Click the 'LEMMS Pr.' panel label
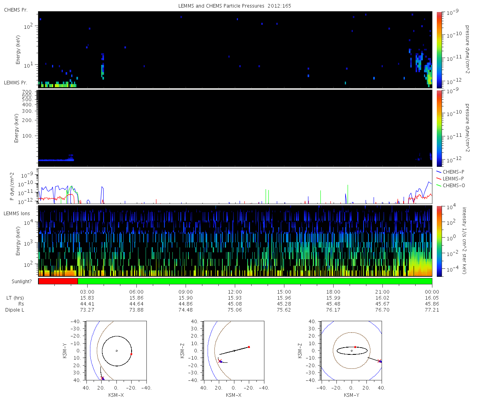The height and width of the screenshot is (400, 480). coord(16,83)
